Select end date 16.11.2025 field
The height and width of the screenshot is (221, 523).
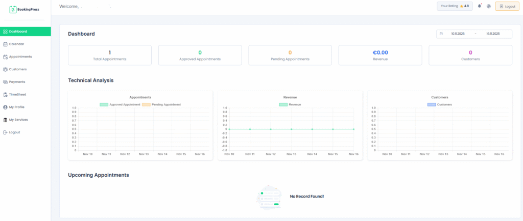[492, 34]
